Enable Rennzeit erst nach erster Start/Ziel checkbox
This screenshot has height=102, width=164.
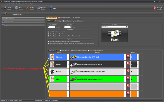(x=49, y=41)
